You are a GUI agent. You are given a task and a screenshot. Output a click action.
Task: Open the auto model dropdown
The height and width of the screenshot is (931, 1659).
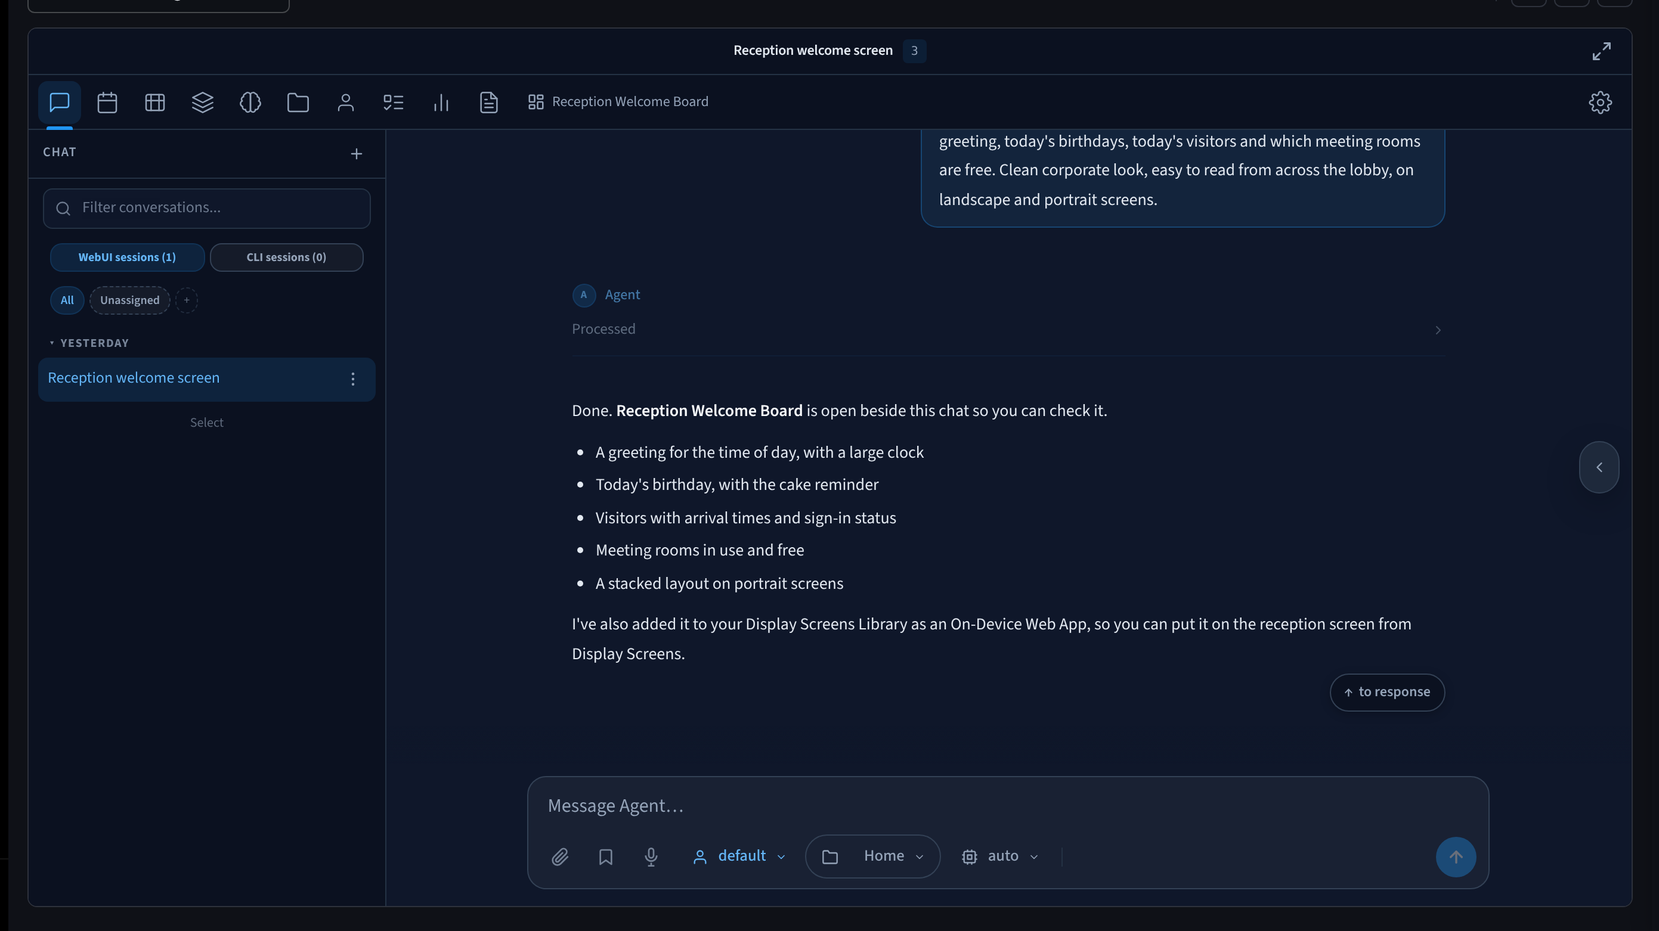tap(999, 856)
